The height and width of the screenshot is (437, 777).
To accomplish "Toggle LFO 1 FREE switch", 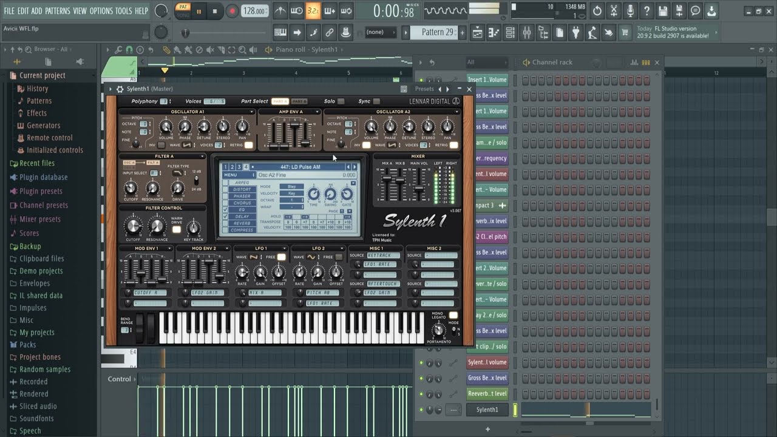I will (x=282, y=257).
